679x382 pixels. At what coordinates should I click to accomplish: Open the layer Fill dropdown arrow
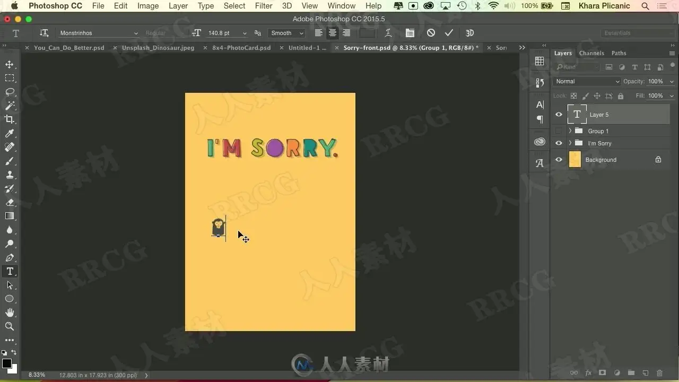[672, 96]
